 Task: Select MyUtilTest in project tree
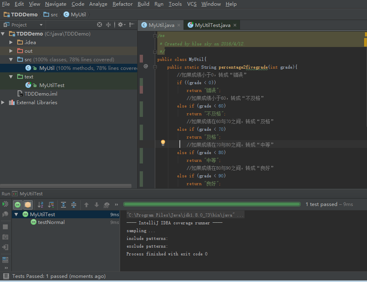point(68,85)
